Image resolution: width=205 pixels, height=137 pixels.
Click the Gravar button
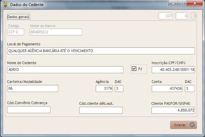(183, 125)
